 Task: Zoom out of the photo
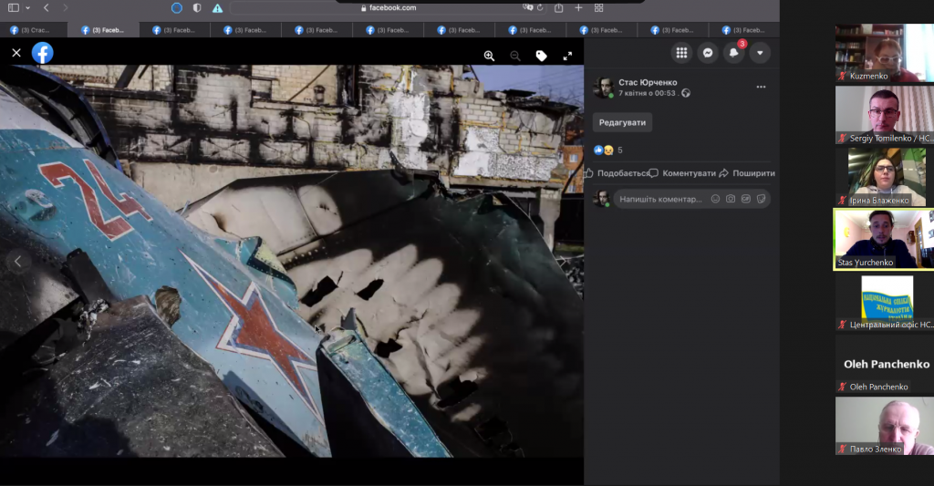click(x=515, y=56)
